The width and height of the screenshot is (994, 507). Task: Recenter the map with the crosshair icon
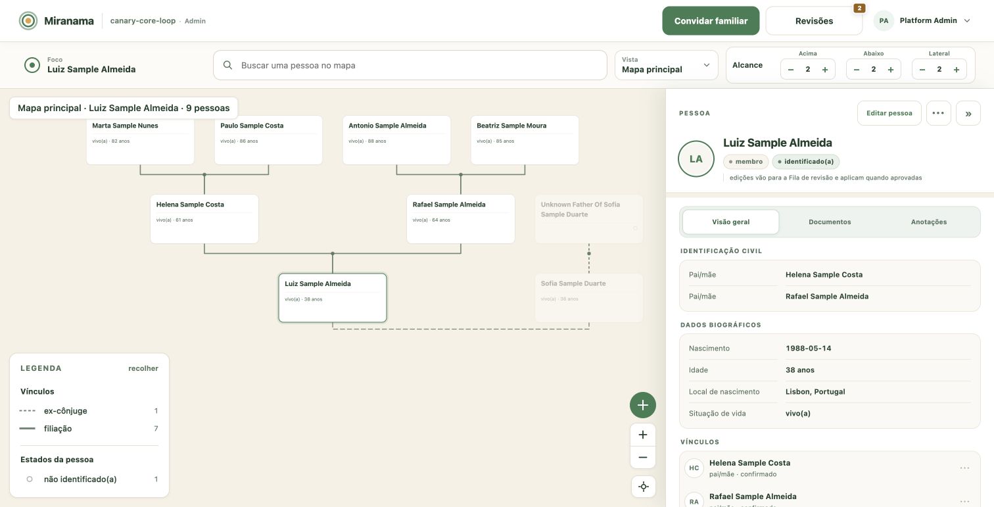(643, 487)
